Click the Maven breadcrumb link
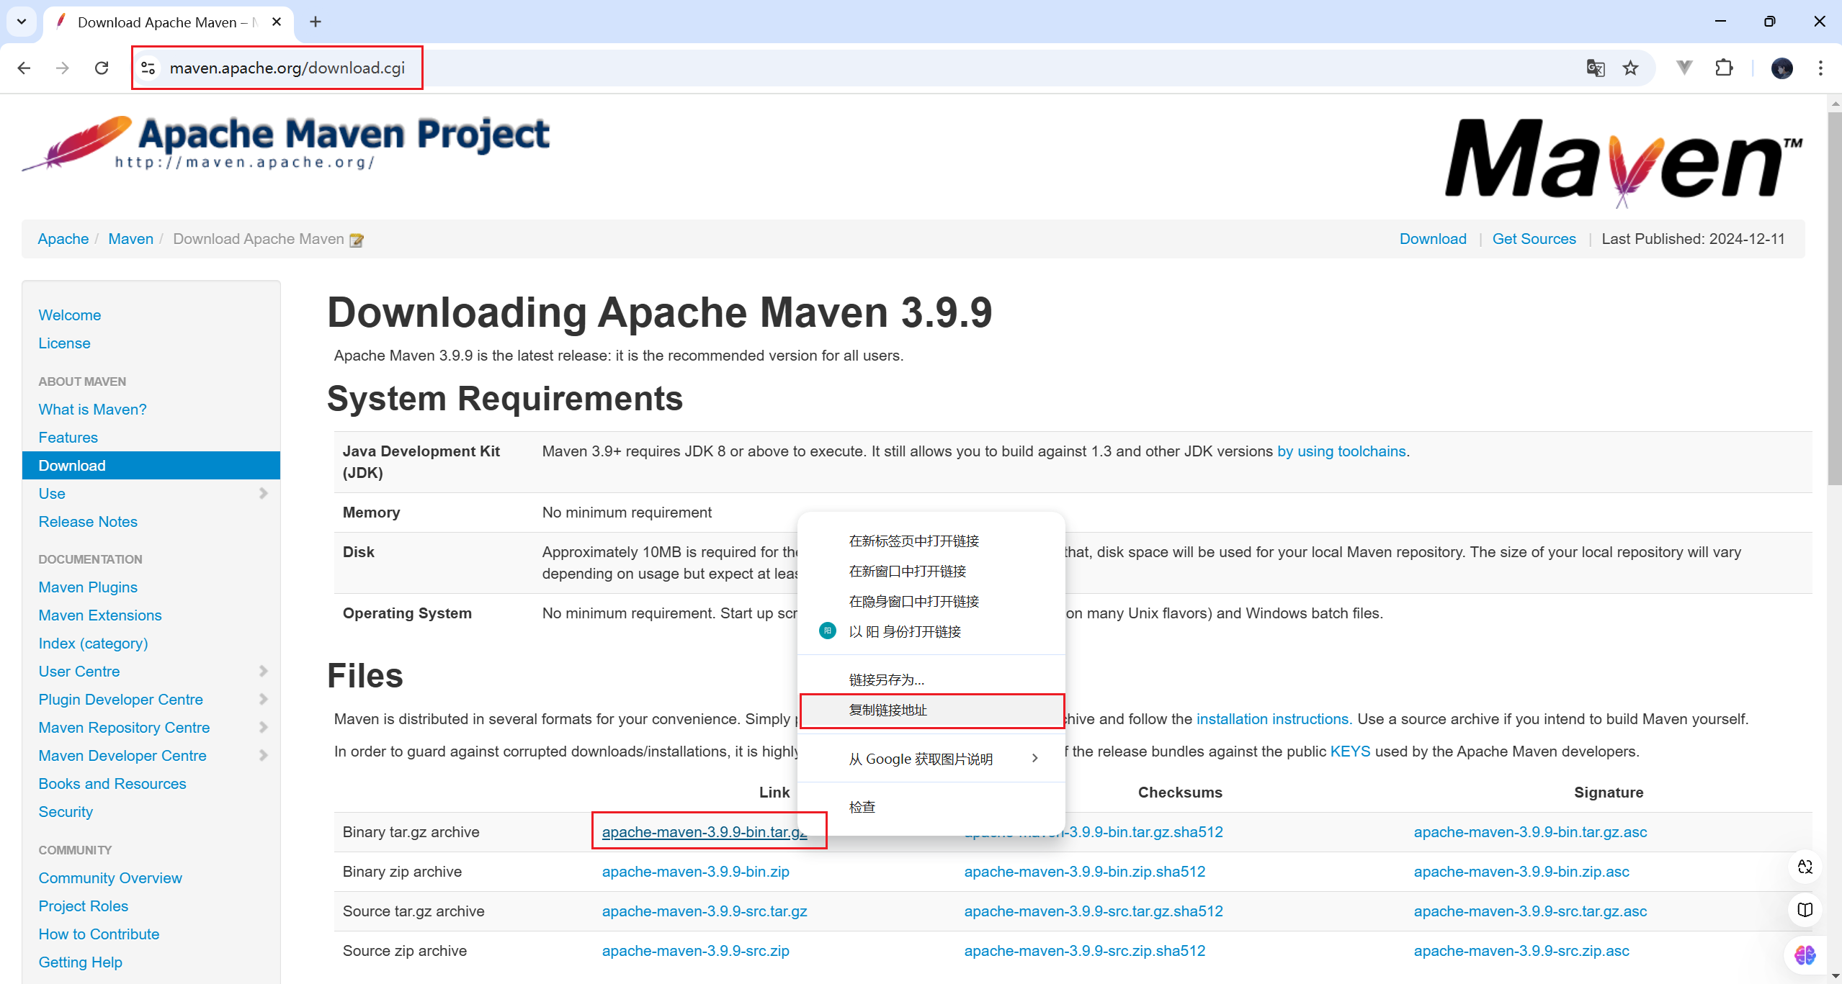 [130, 239]
